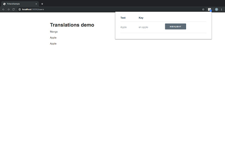
Task: Click the Mango text on the page
Action: click(x=54, y=32)
